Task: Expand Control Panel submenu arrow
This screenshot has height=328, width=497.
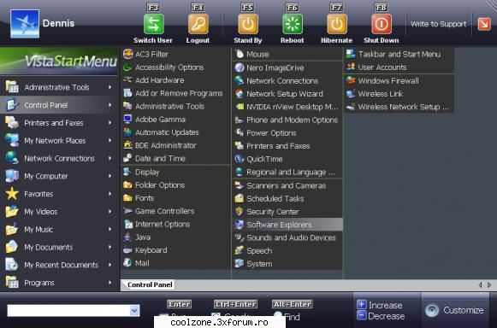Action: [x=110, y=105]
